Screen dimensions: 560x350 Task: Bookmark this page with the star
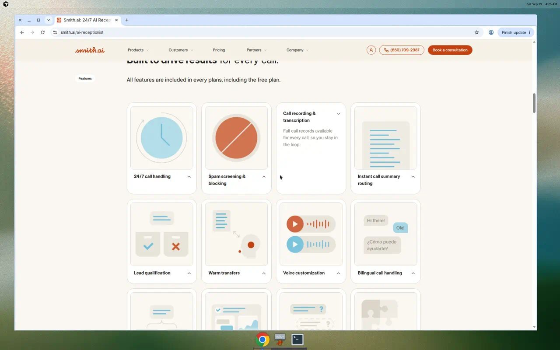pos(477,32)
